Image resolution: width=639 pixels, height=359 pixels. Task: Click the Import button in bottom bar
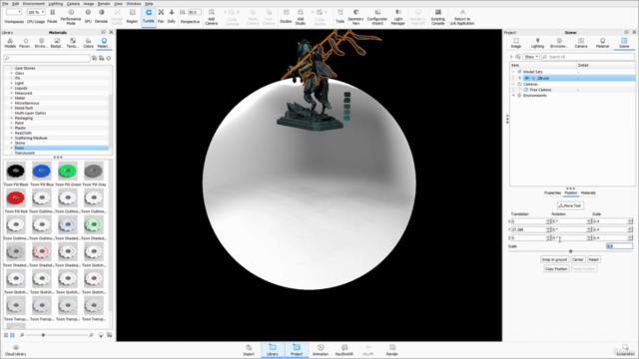(x=249, y=350)
